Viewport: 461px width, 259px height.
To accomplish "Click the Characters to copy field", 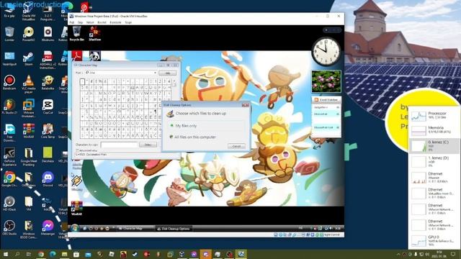I will pos(120,145).
